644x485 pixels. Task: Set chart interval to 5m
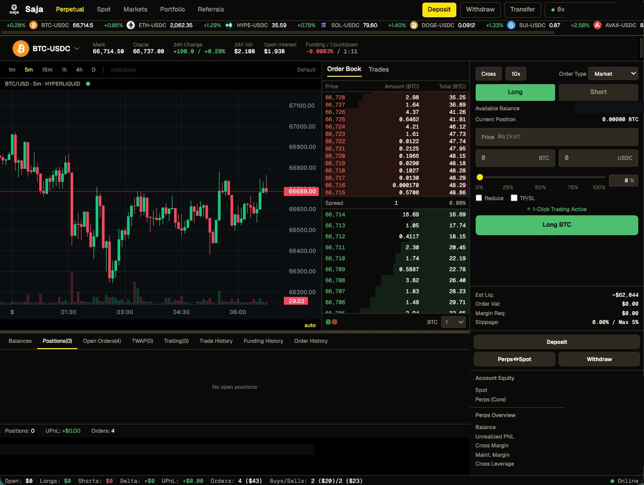(x=29, y=70)
